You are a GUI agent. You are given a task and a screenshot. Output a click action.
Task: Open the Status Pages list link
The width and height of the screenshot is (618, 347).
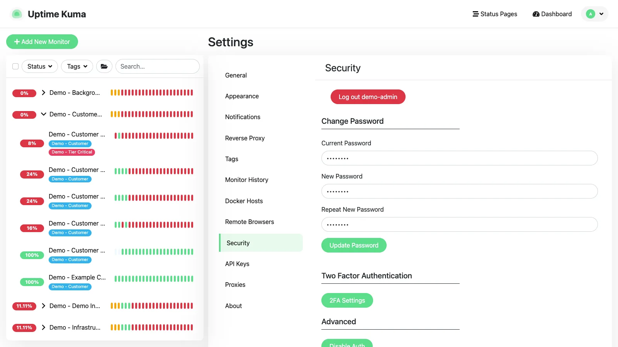pyautogui.click(x=495, y=14)
